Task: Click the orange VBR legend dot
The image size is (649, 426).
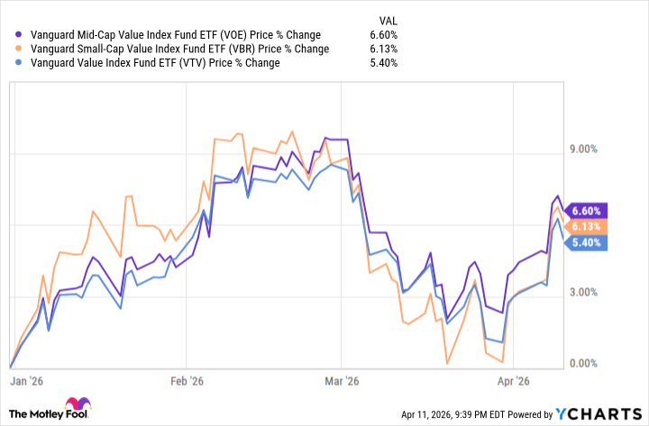Action: (14, 49)
